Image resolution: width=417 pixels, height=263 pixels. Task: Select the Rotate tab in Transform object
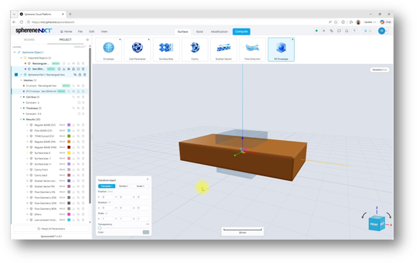[x=124, y=187]
